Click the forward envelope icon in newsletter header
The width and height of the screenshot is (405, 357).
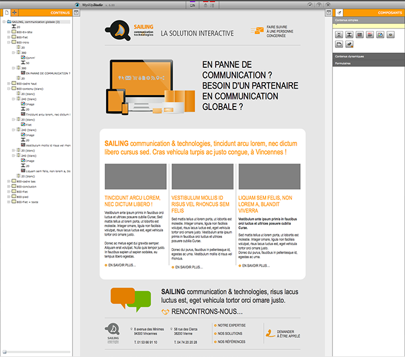[x=257, y=31]
